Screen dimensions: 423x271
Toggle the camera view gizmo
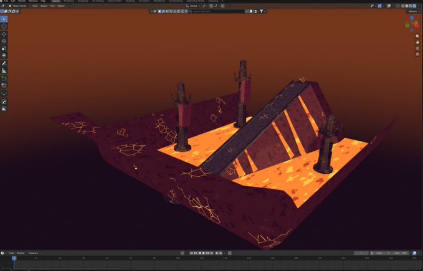click(417, 48)
